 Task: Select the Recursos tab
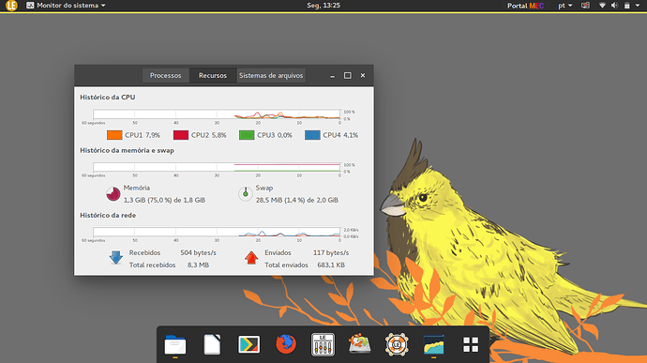click(213, 76)
